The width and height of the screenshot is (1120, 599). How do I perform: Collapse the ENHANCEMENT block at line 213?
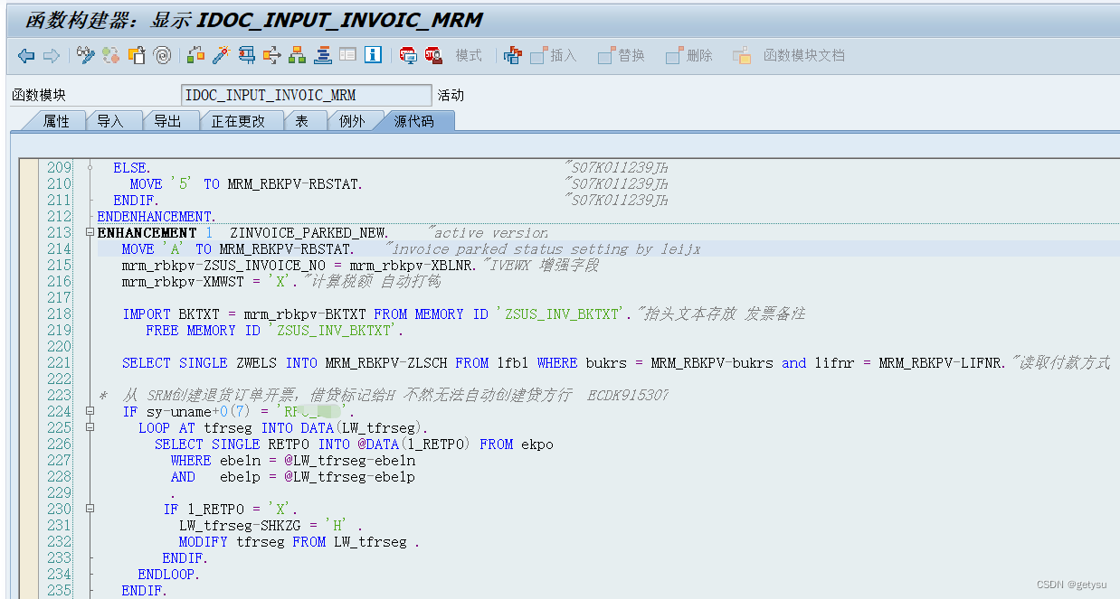pos(88,232)
